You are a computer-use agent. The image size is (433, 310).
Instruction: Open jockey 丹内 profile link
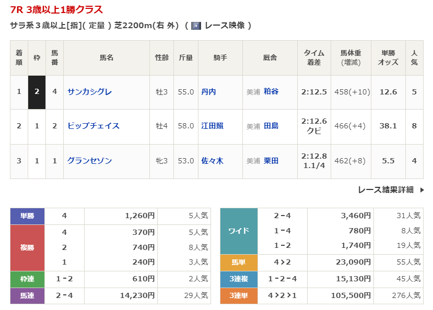tap(208, 92)
